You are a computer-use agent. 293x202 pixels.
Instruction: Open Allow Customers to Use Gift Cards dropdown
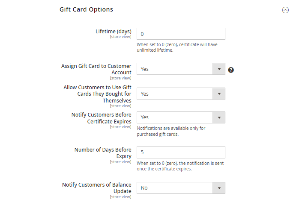click(x=181, y=94)
